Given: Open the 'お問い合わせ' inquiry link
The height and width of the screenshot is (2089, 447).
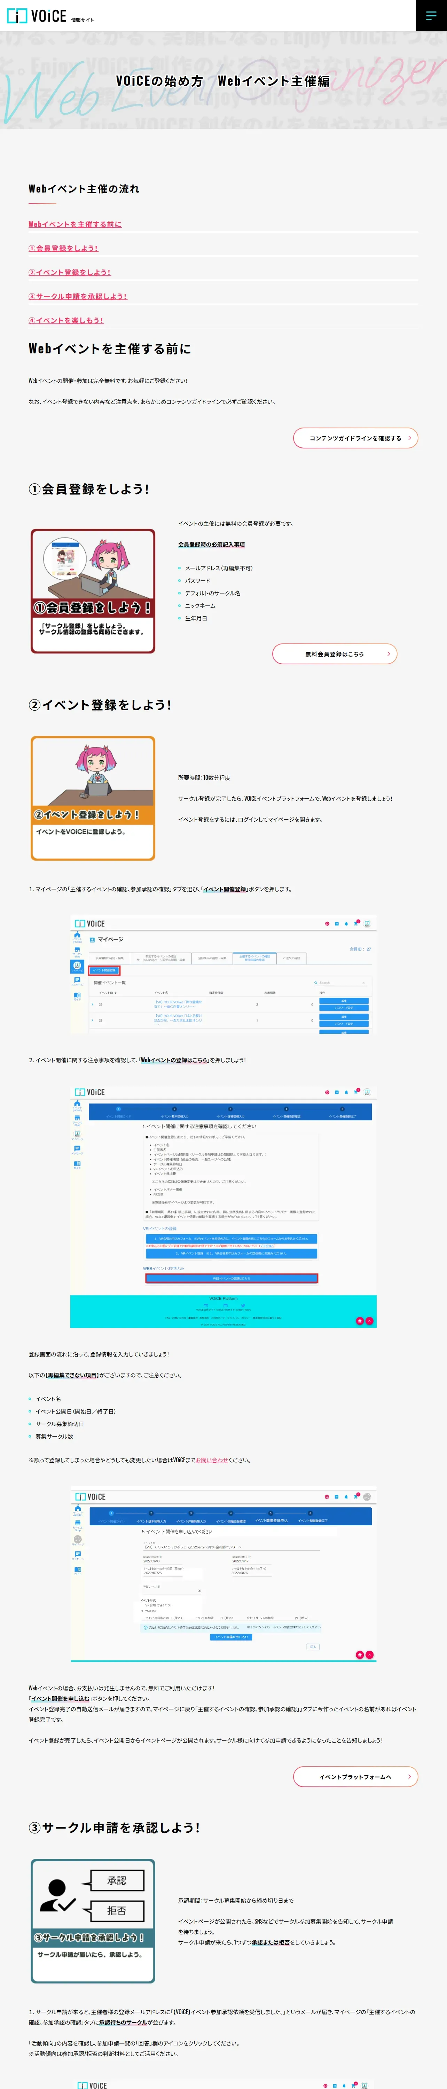Looking at the screenshot, I should click(212, 1461).
